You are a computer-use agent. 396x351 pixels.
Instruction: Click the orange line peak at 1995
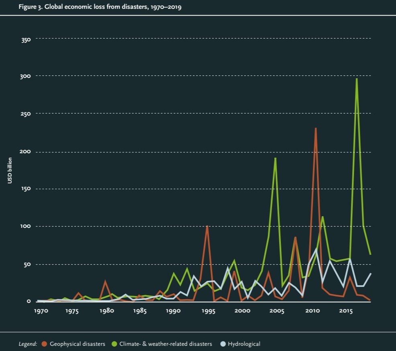click(x=207, y=226)
